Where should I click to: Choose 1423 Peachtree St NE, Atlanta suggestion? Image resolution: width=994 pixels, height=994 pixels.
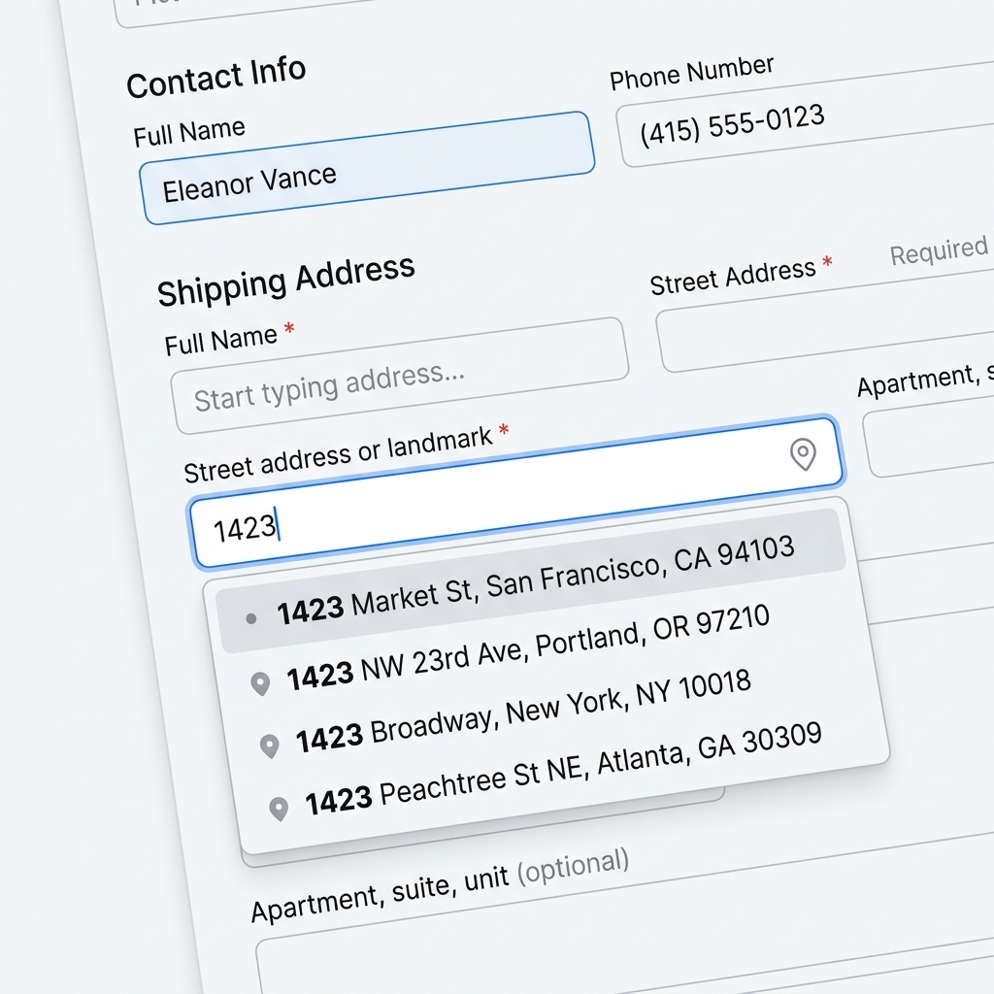[x=564, y=769]
